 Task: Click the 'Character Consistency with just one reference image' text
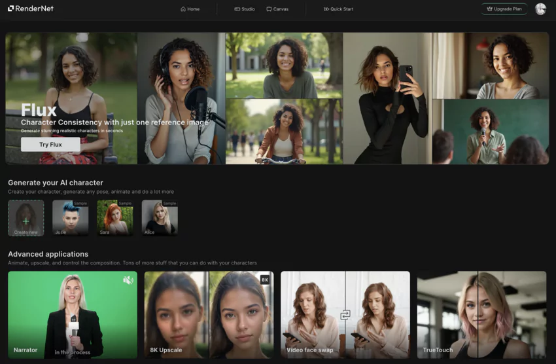click(114, 122)
